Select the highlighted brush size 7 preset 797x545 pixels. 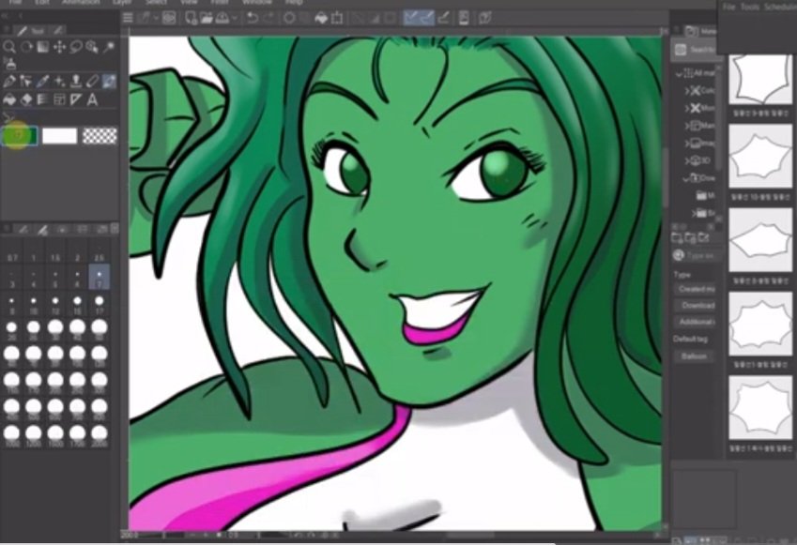(100, 278)
